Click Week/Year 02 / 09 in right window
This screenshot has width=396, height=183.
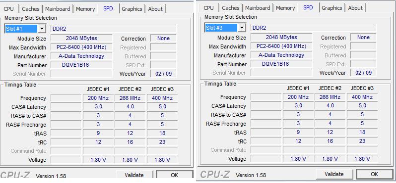point(363,73)
